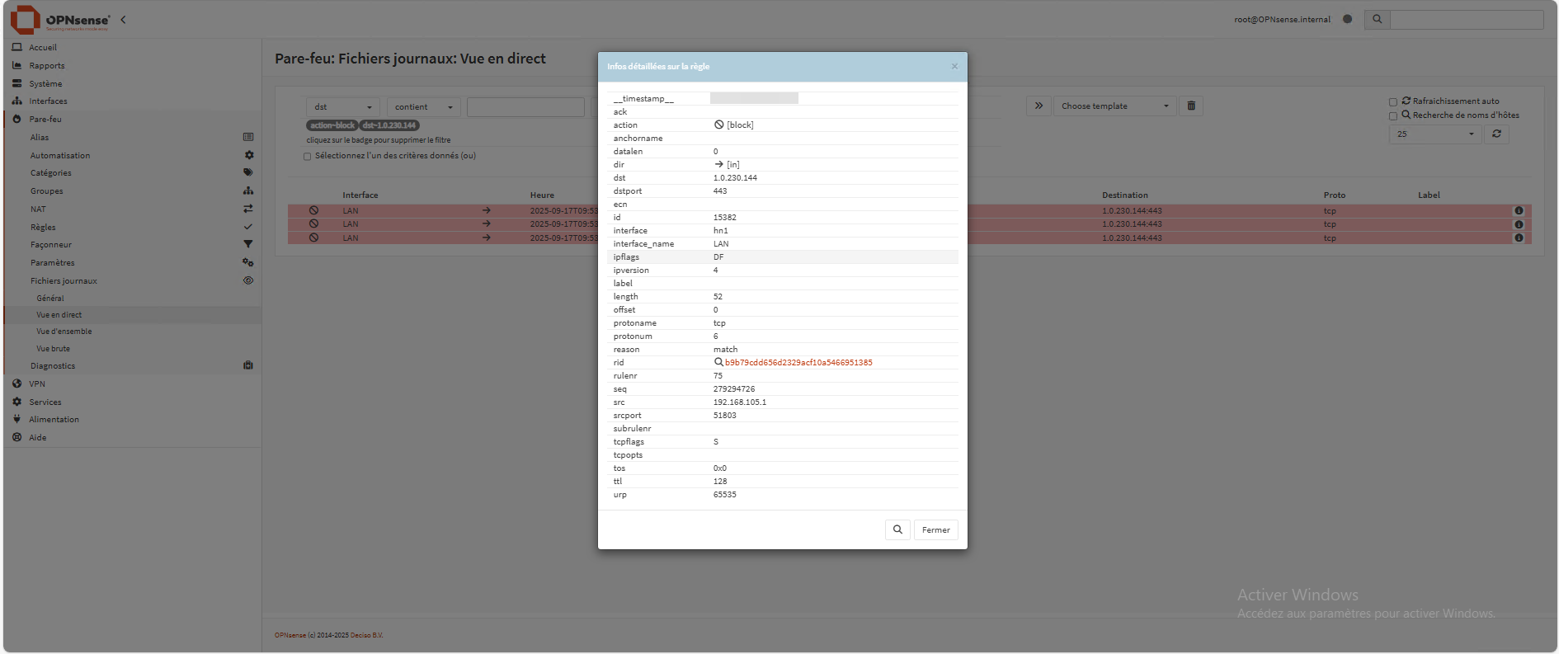Expand the contient operator dropdown

(x=423, y=107)
